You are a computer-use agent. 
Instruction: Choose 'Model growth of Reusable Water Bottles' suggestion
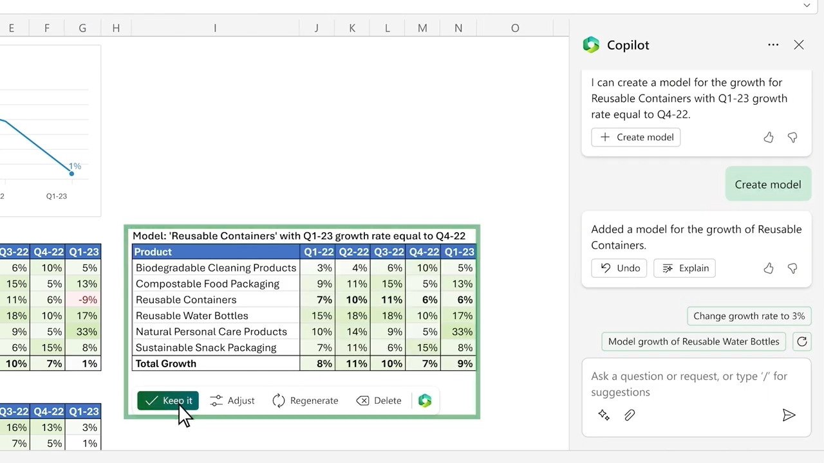693,341
